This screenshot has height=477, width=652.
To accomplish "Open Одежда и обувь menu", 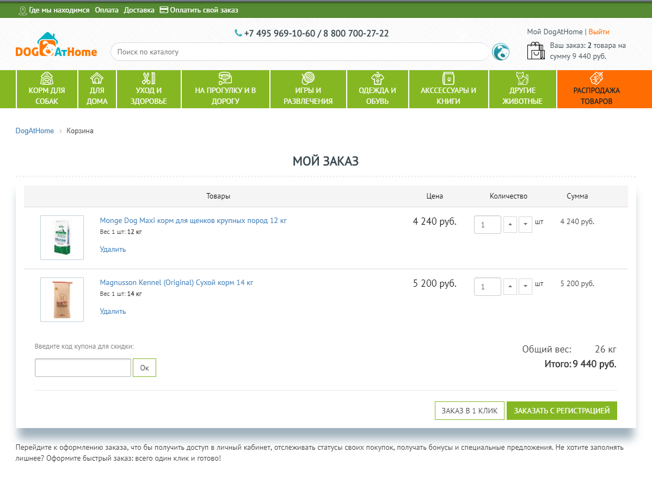I will coord(378,89).
